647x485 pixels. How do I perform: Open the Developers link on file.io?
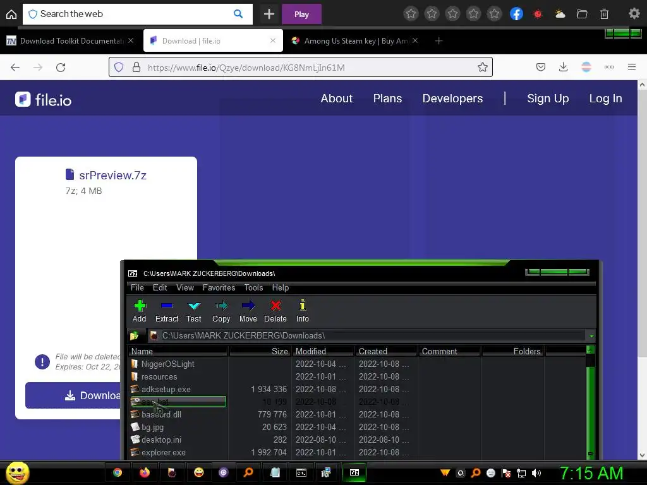point(452,98)
